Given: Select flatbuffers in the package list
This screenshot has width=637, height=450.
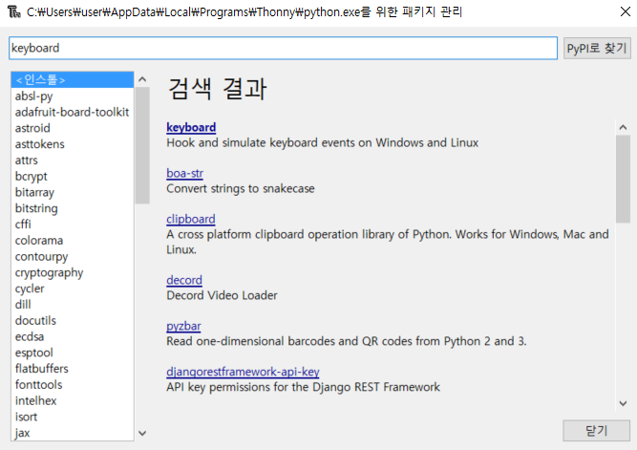Looking at the screenshot, I should (x=73, y=368).
